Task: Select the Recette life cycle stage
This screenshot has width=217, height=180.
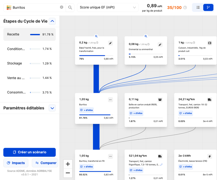Action: pos(30,34)
